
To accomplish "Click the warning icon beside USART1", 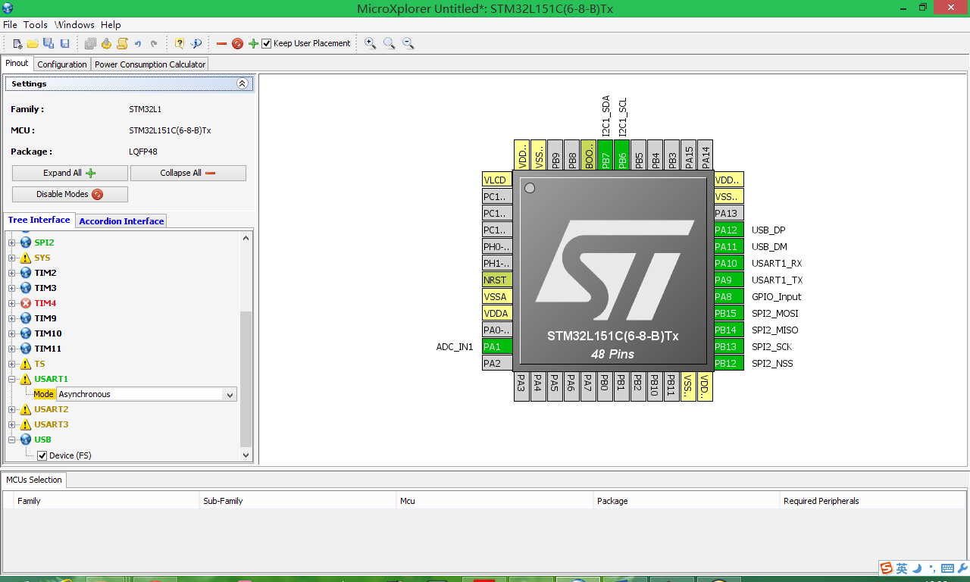I will pos(26,379).
